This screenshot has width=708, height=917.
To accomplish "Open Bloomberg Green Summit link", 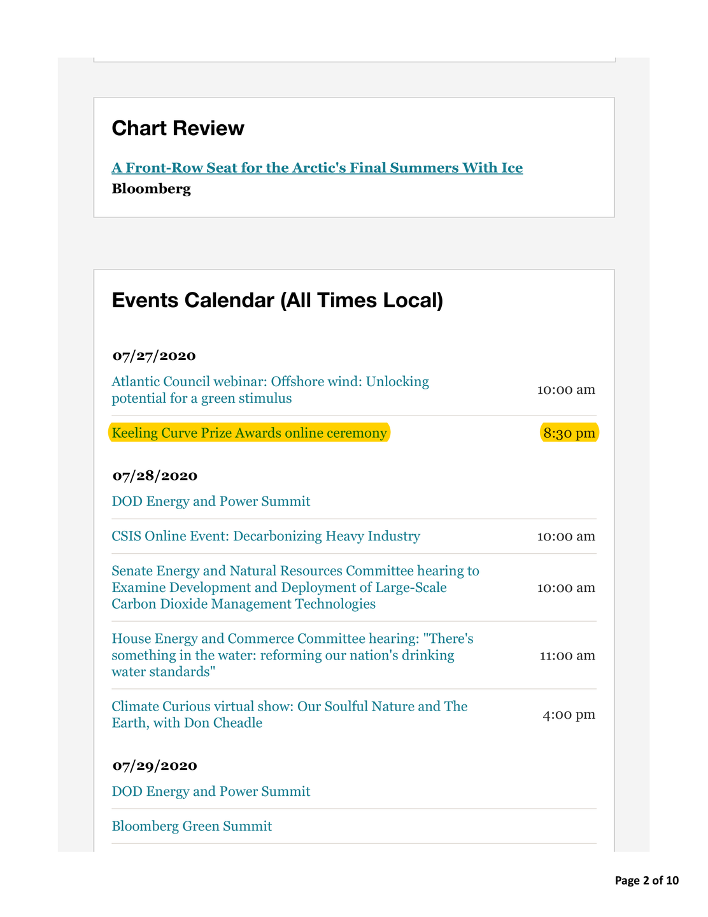I will (x=192, y=827).
